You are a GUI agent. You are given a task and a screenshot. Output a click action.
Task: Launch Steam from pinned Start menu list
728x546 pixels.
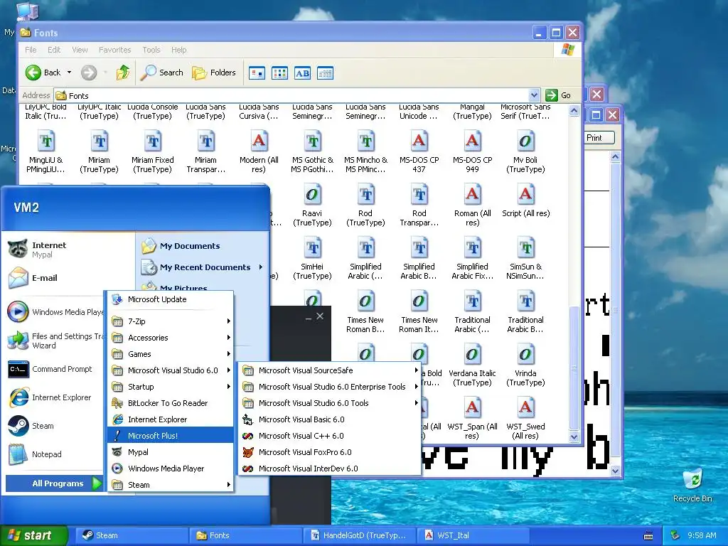54,426
